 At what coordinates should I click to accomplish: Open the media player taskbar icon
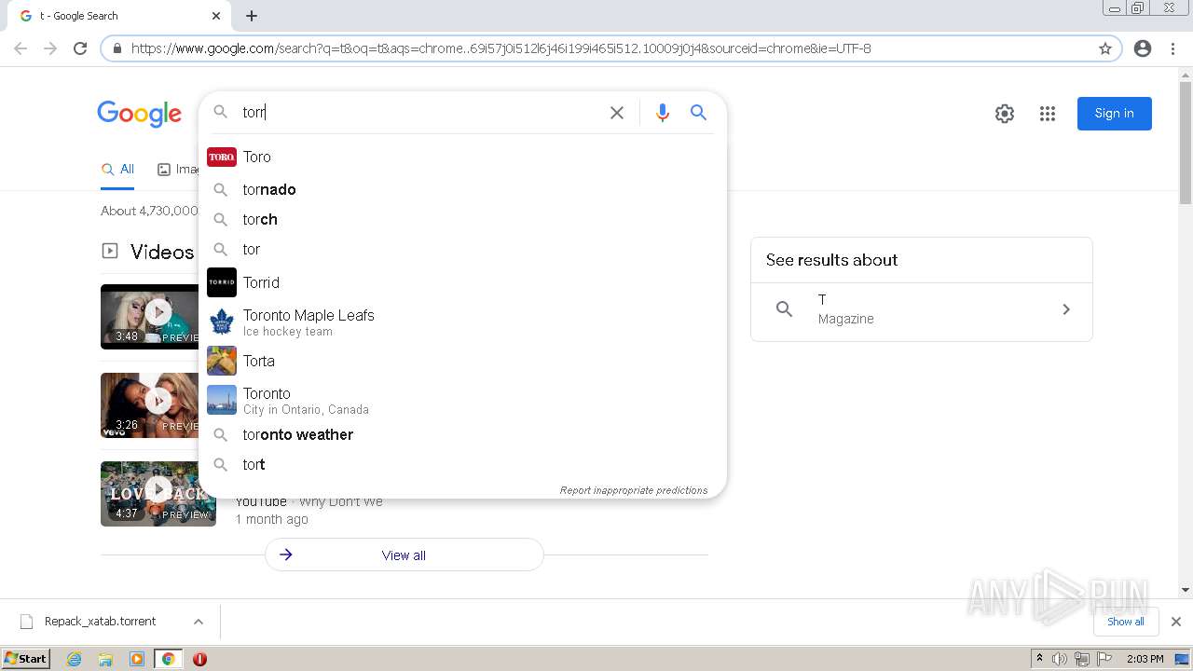coord(137,659)
